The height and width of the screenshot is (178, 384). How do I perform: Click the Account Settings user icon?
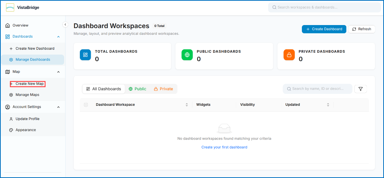(8, 107)
